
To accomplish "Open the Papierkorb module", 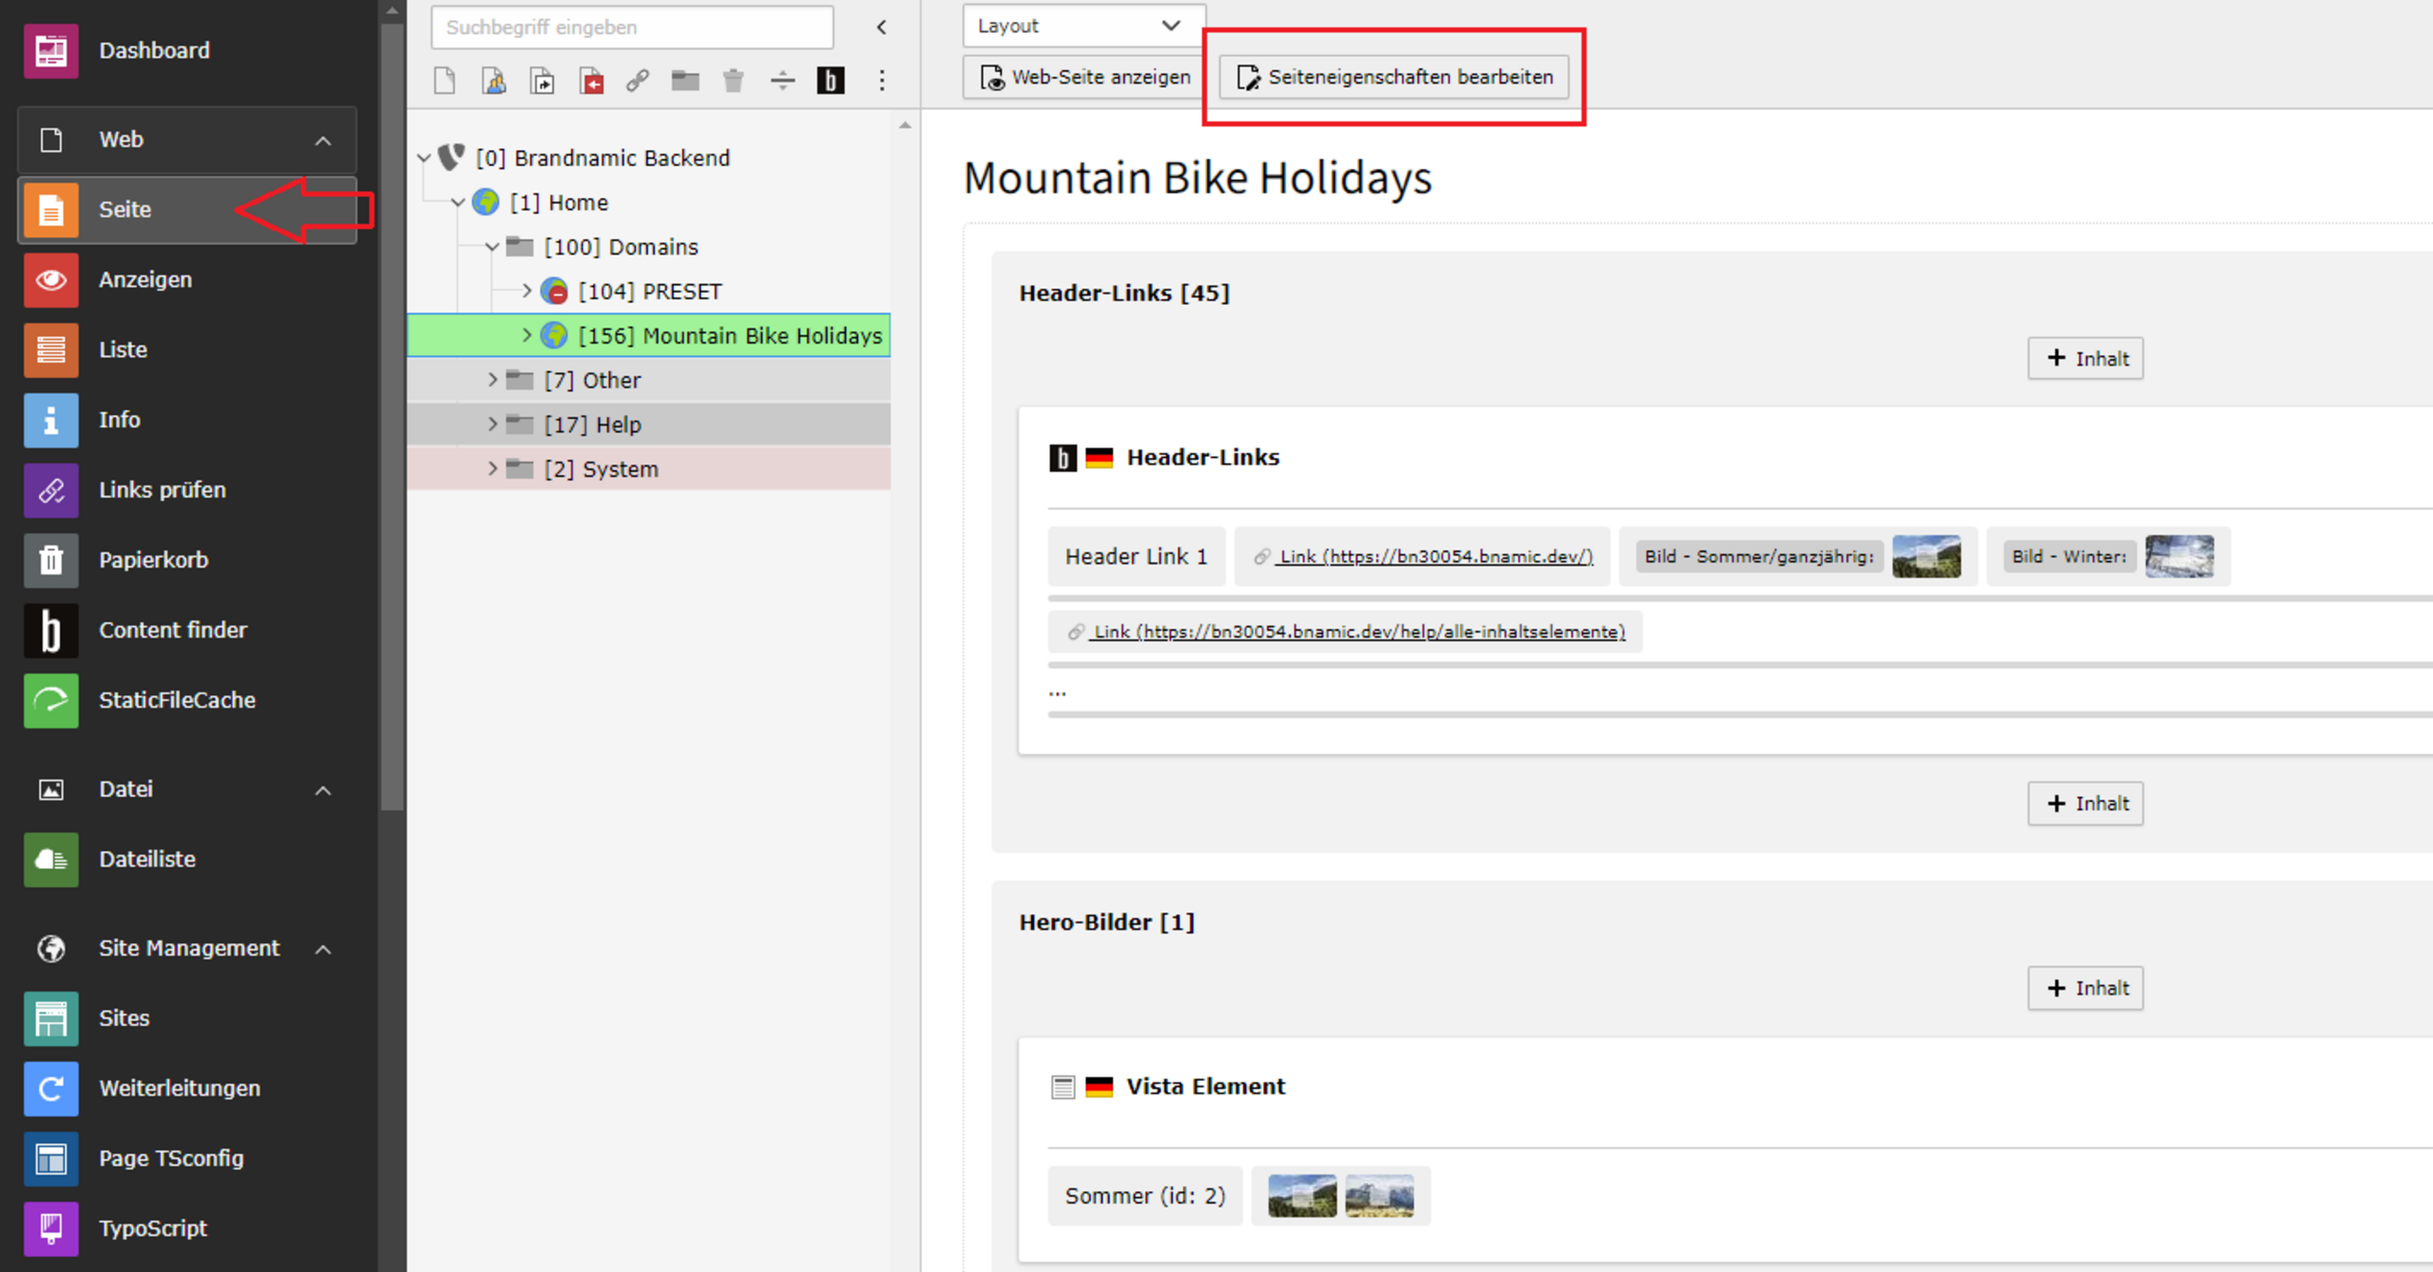I will (x=153, y=560).
